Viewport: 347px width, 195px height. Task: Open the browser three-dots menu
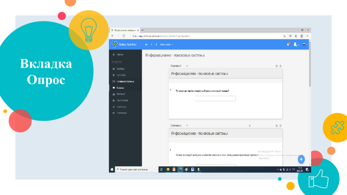point(308,36)
